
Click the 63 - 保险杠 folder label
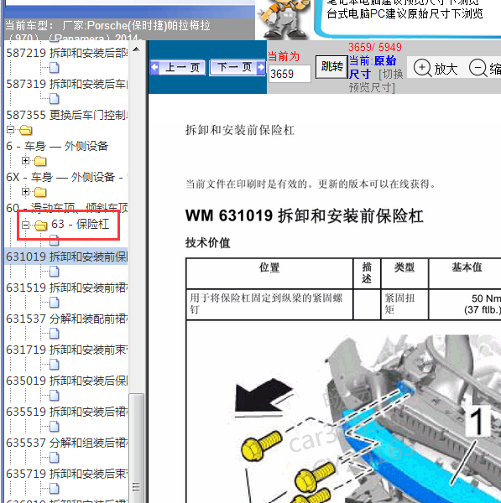coord(81,224)
